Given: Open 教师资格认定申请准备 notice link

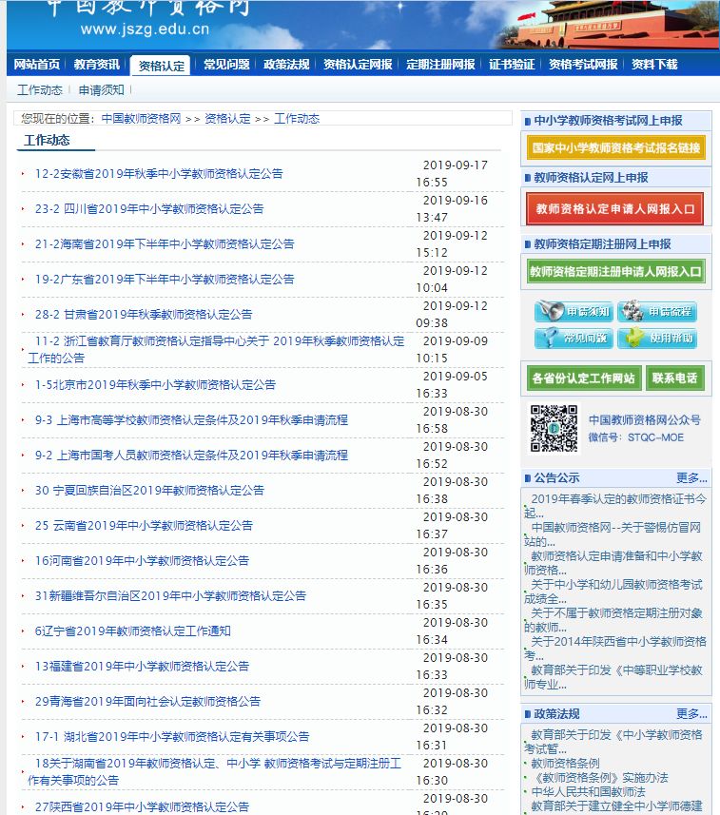Looking at the screenshot, I should tap(613, 563).
